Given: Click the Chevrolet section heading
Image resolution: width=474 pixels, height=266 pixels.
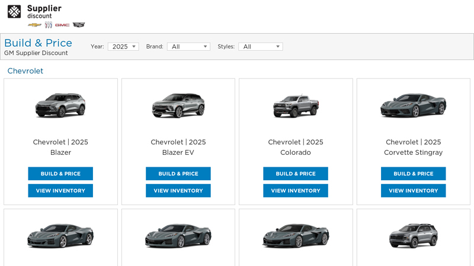Looking at the screenshot, I should [25, 71].
